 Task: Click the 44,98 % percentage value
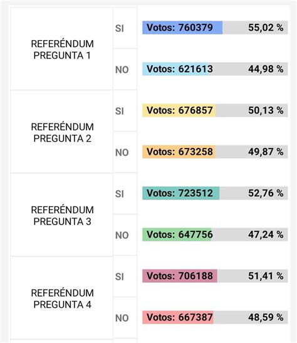[x=266, y=69]
